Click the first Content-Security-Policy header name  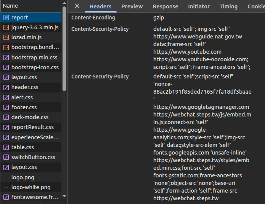100,29
